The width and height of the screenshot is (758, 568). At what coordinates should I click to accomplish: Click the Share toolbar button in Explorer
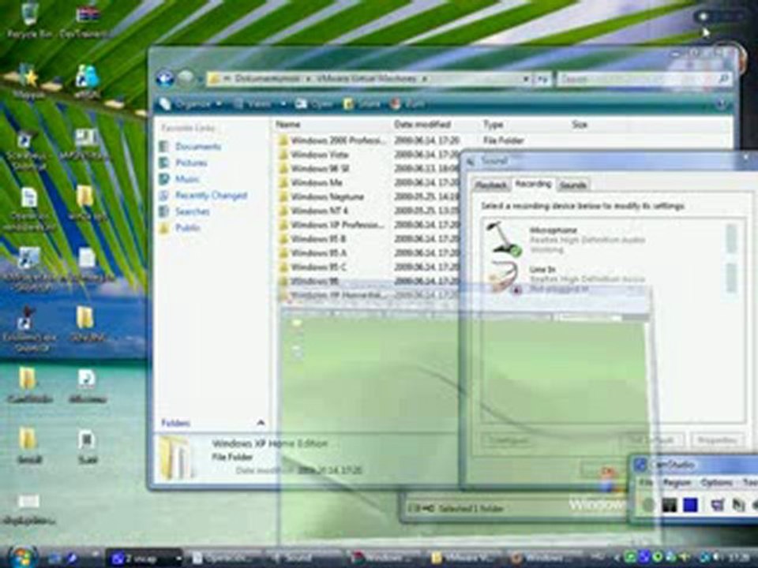click(x=362, y=104)
